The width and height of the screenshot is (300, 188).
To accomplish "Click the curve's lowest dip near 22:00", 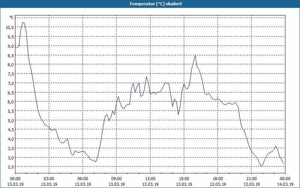I will (261, 166).
